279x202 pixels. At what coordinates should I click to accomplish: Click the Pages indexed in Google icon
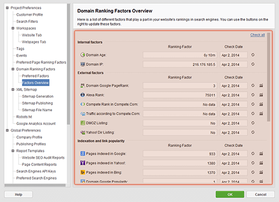pyautogui.click(x=83, y=153)
